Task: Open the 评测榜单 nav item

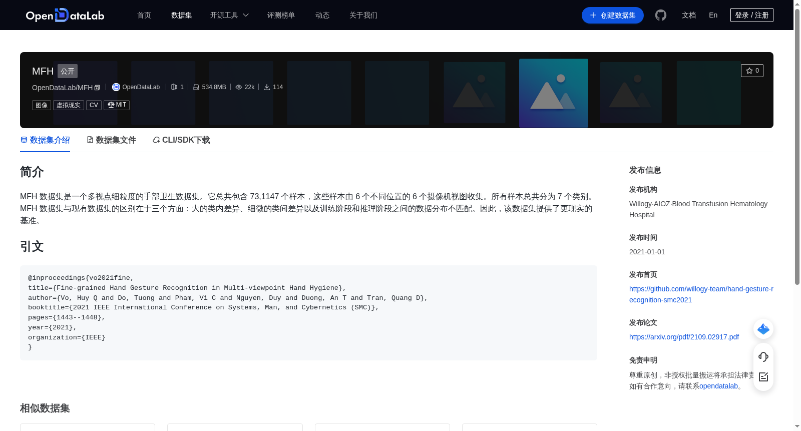Action: point(281,15)
